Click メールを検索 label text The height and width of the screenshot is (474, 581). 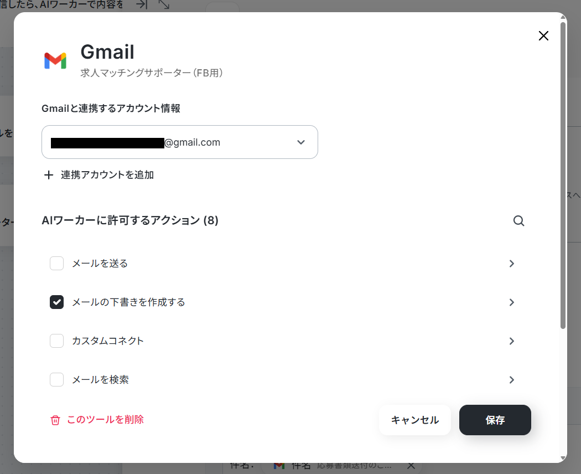click(100, 380)
